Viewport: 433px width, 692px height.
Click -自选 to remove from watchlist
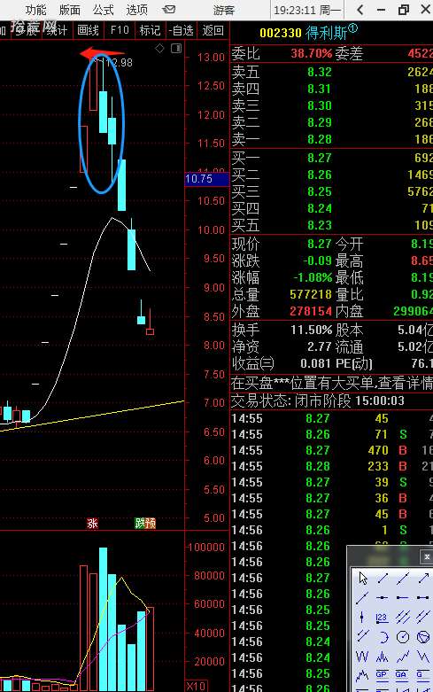coord(182,30)
